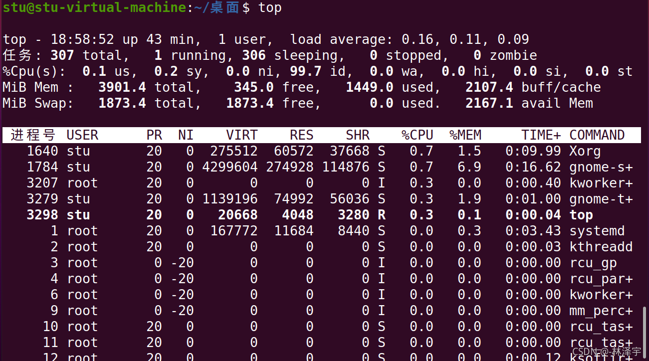Click VIRT value 4299604
Viewport: 649px width, 361px height.
click(230, 167)
